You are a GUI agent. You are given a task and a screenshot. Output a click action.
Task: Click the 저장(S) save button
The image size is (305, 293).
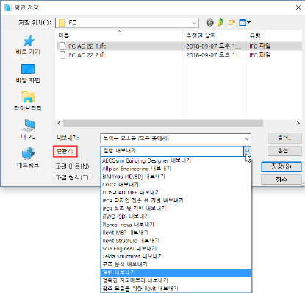281,166
